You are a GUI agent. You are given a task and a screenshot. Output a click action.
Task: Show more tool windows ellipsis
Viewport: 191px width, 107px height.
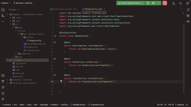[3, 22]
